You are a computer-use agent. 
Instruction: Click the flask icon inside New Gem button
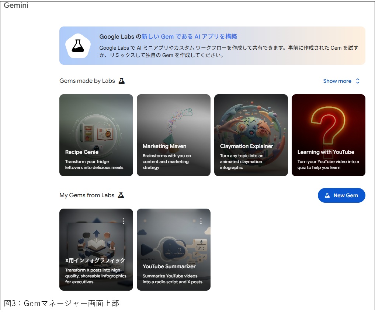click(x=327, y=195)
